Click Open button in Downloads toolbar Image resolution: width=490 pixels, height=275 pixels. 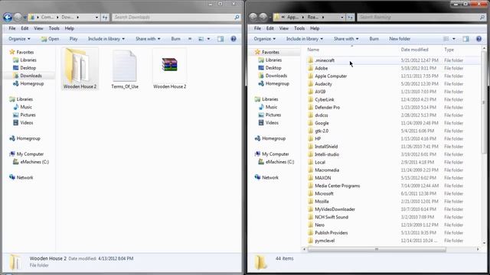(50, 39)
